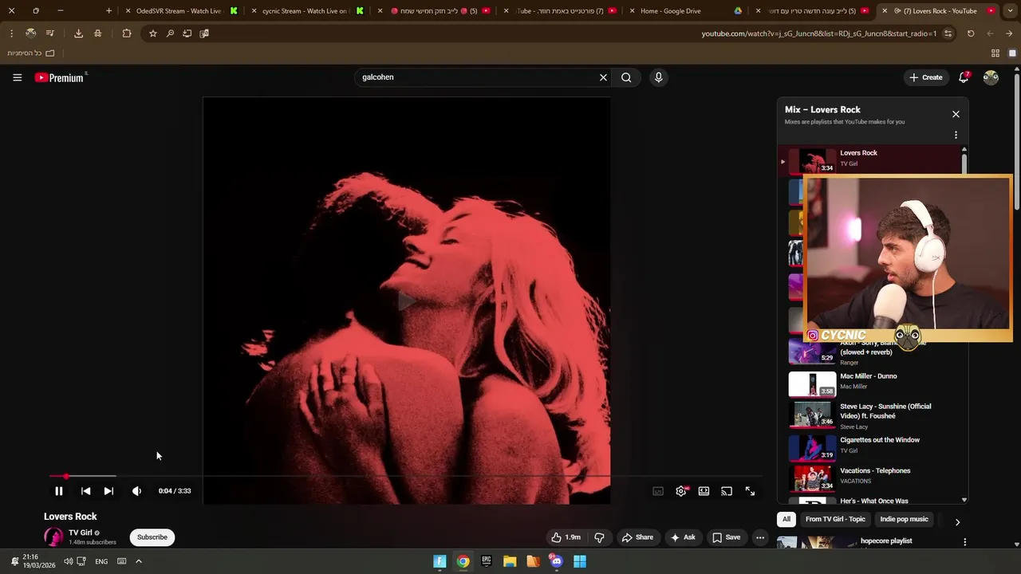Bookmark this page star icon
The width and height of the screenshot is (1021, 574).
point(152,33)
